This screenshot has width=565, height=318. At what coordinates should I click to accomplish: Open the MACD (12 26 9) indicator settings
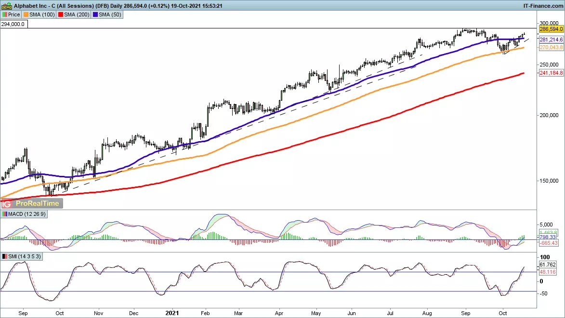coord(26,214)
